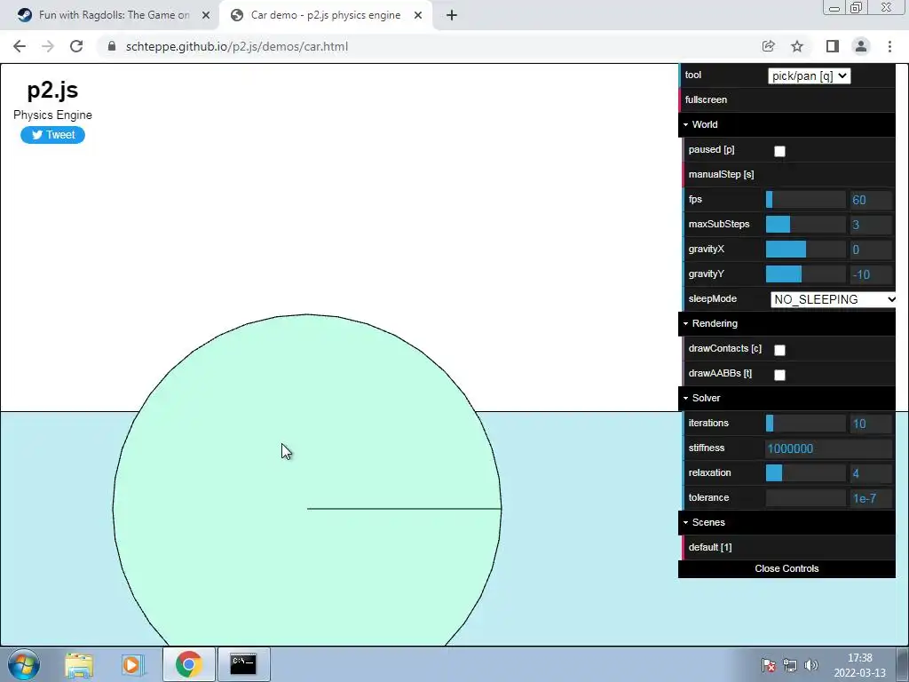Set the gravityY slider bar
The image size is (909, 682).
click(806, 274)
